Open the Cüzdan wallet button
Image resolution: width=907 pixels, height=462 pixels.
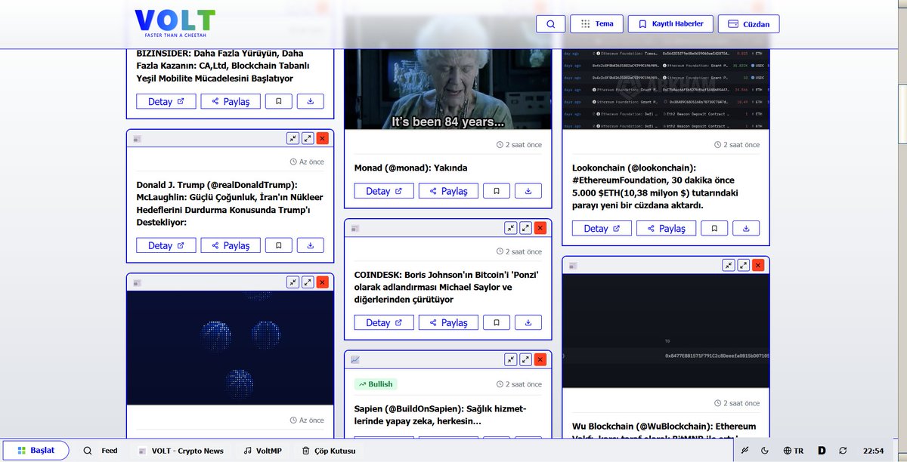click(x=748, y=24)
